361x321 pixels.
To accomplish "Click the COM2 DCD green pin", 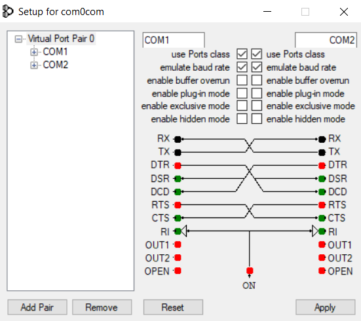I will coord(322,191).
